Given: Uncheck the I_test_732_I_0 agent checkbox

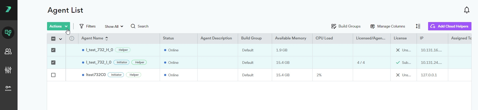Looking at the screenshot, I should coord(53,63).
